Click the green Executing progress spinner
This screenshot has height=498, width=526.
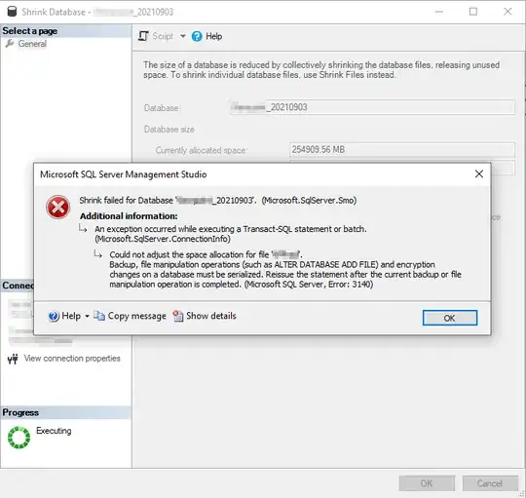(x=19, y=438)
